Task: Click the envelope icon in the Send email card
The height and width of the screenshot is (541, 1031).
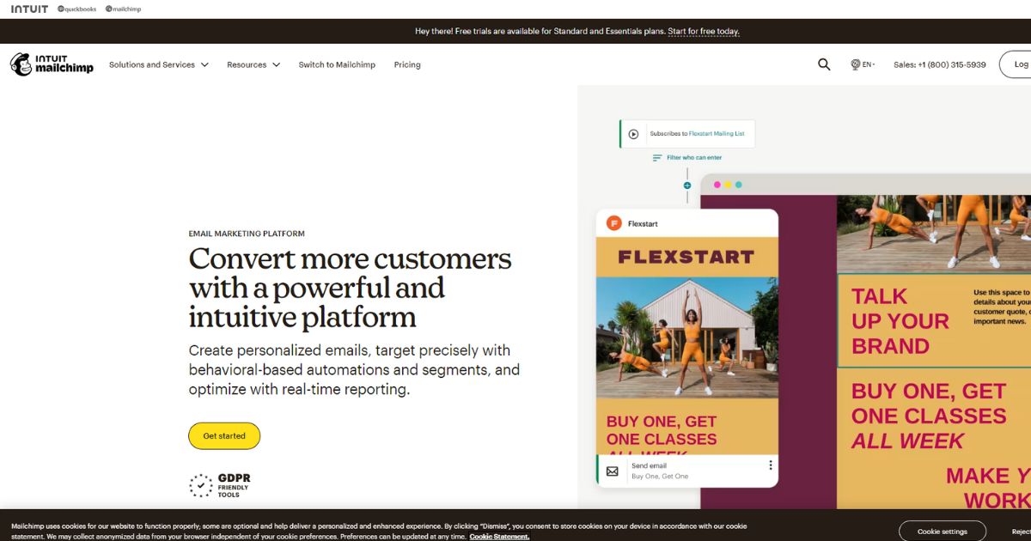Action: pyautogui.click(x=613, y=471)
